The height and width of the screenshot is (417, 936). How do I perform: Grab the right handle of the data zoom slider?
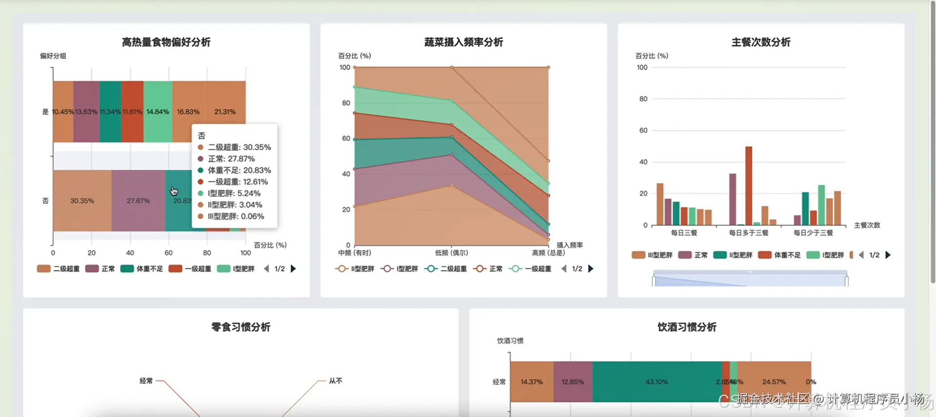point(847,281)
